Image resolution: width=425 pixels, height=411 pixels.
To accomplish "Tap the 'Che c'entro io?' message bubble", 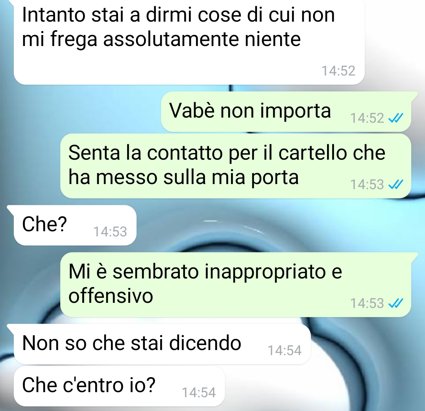I will coord(119,386).
